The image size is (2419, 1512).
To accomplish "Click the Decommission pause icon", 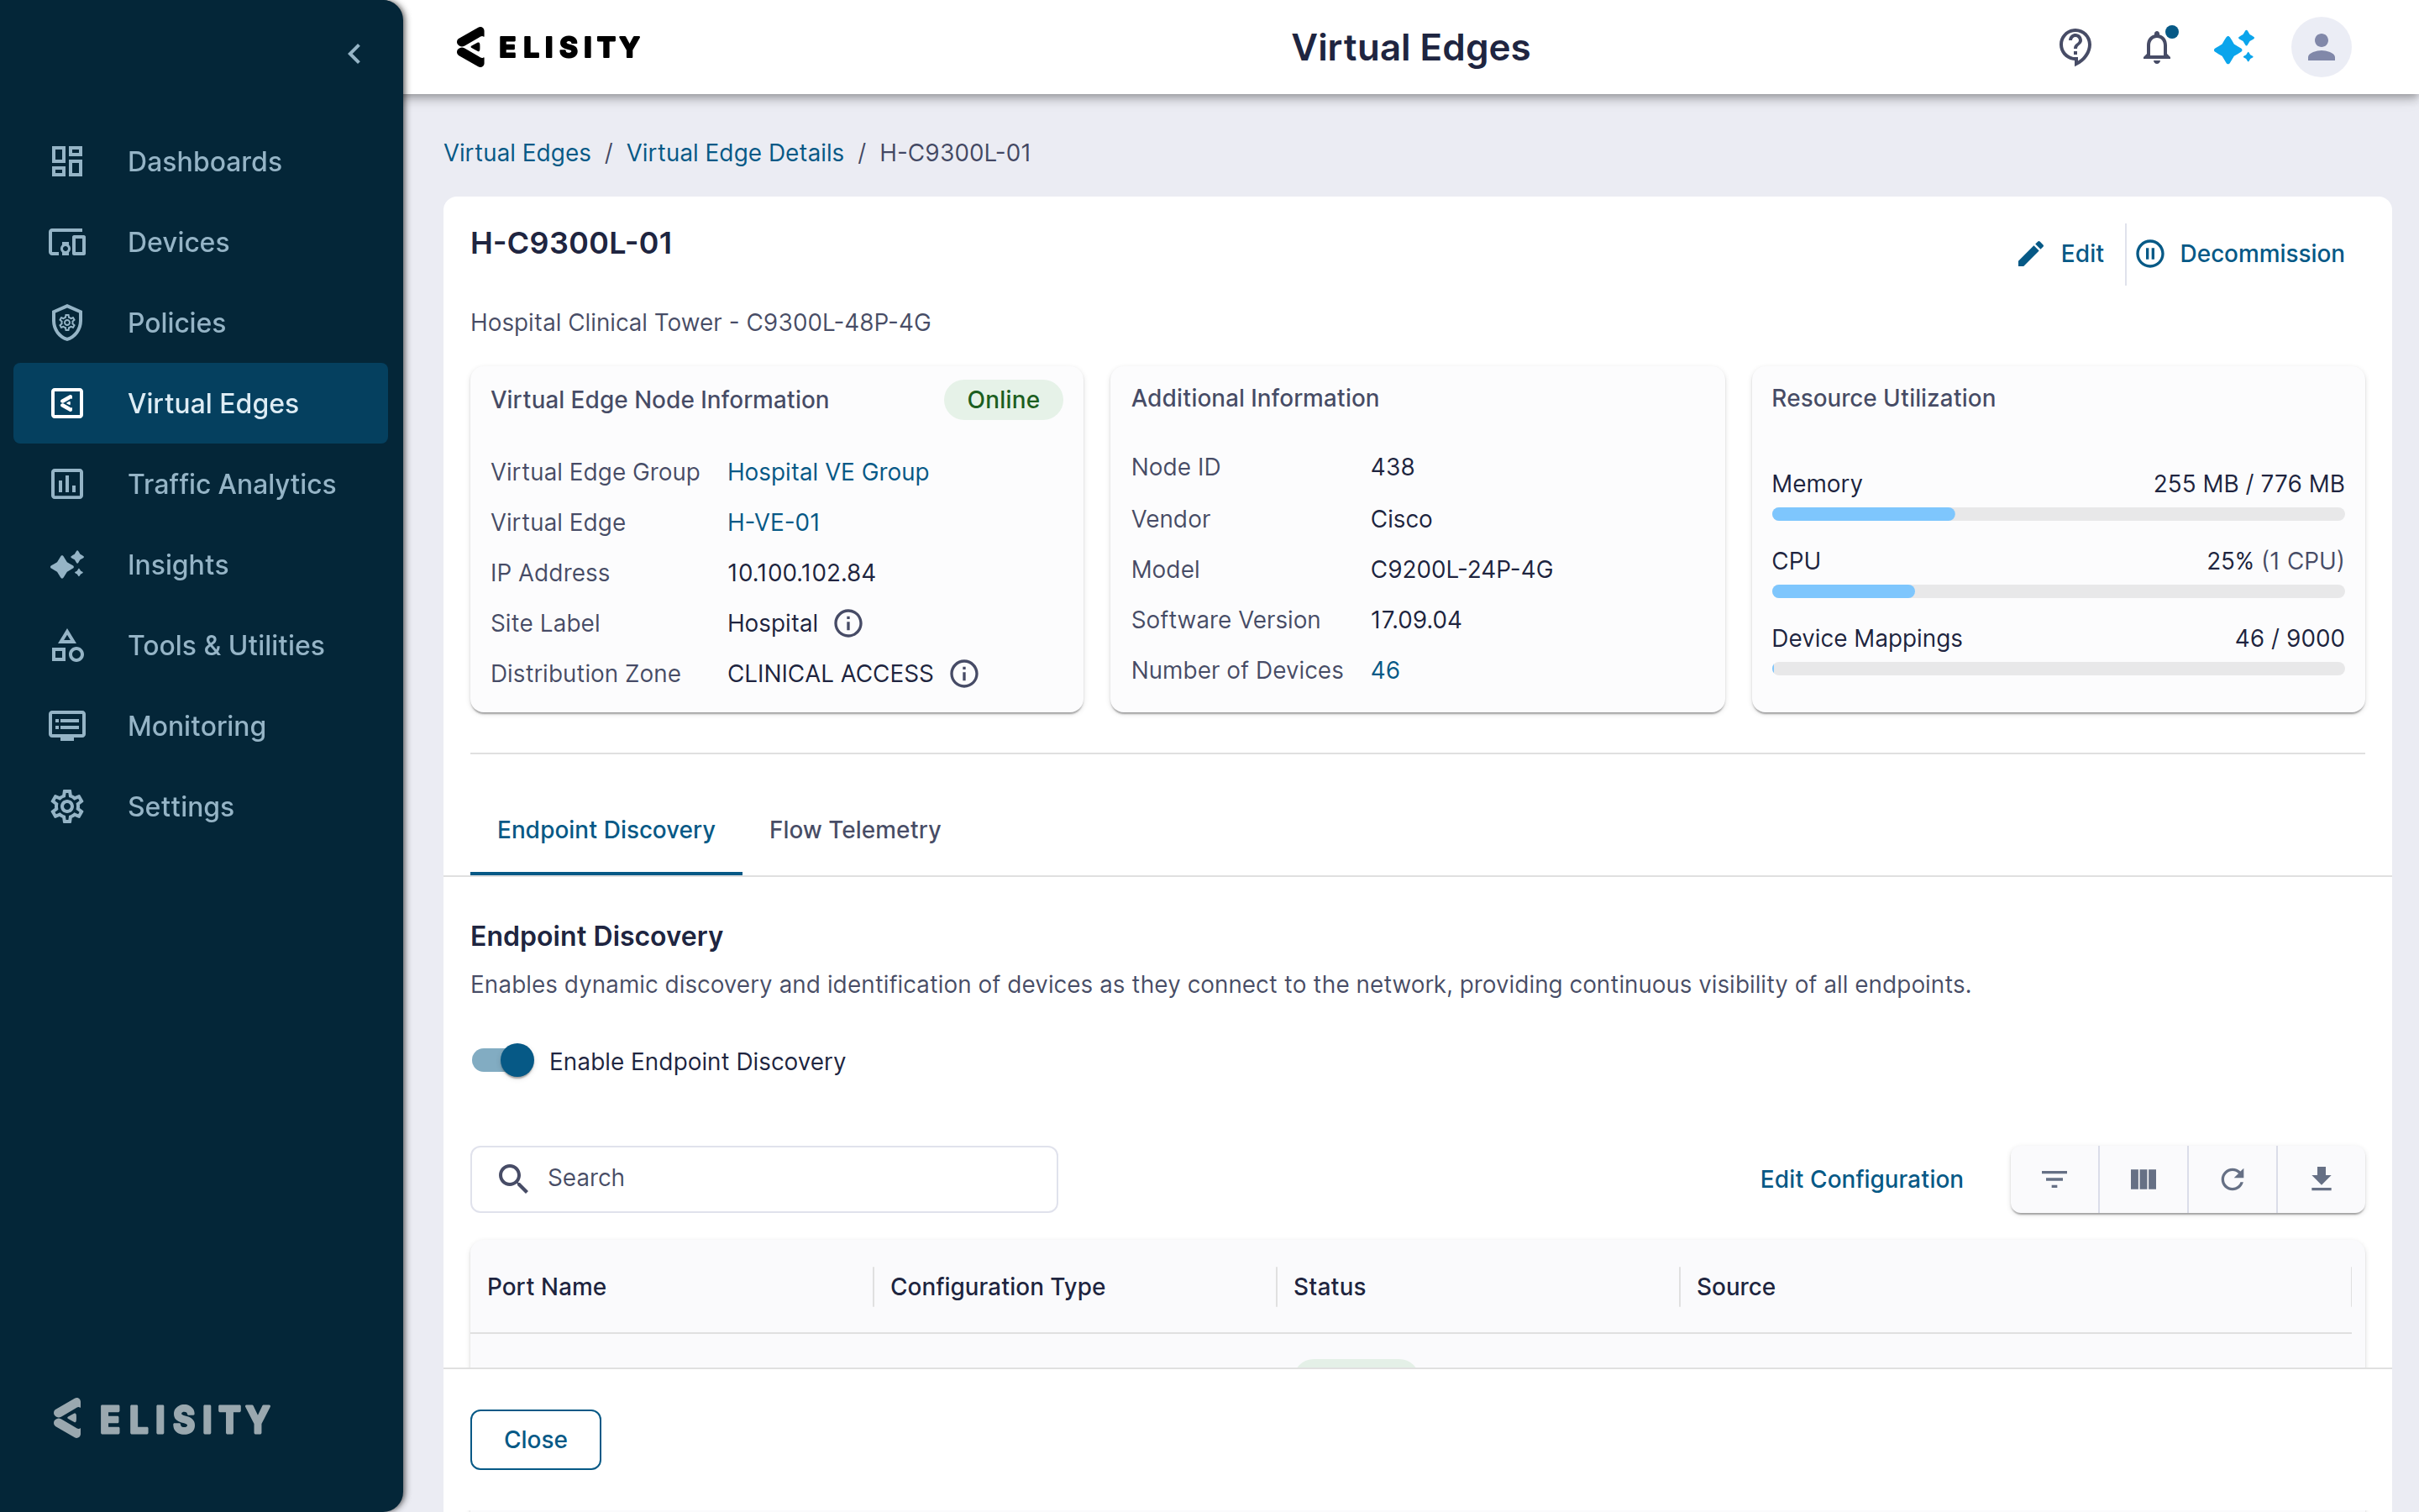I will 2150,254.
